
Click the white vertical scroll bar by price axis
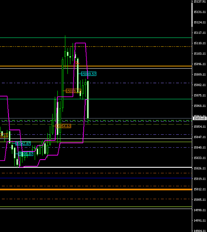pos(192,15)
